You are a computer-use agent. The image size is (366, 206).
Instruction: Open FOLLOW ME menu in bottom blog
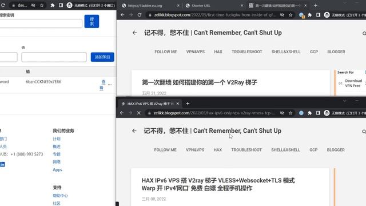click(165, 150)
